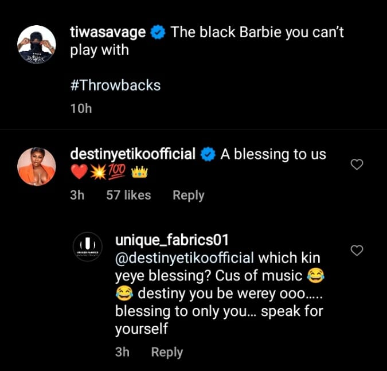
Task: Tap the collision spark emoji in the comment
Action: (x=97, y=173)
